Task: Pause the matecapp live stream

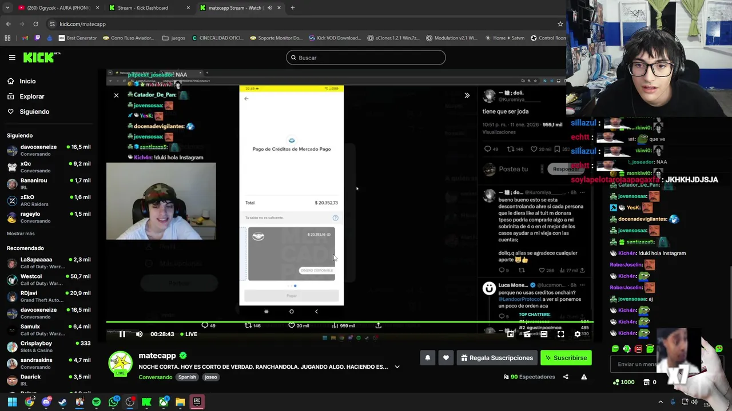Action: (122, 334)
